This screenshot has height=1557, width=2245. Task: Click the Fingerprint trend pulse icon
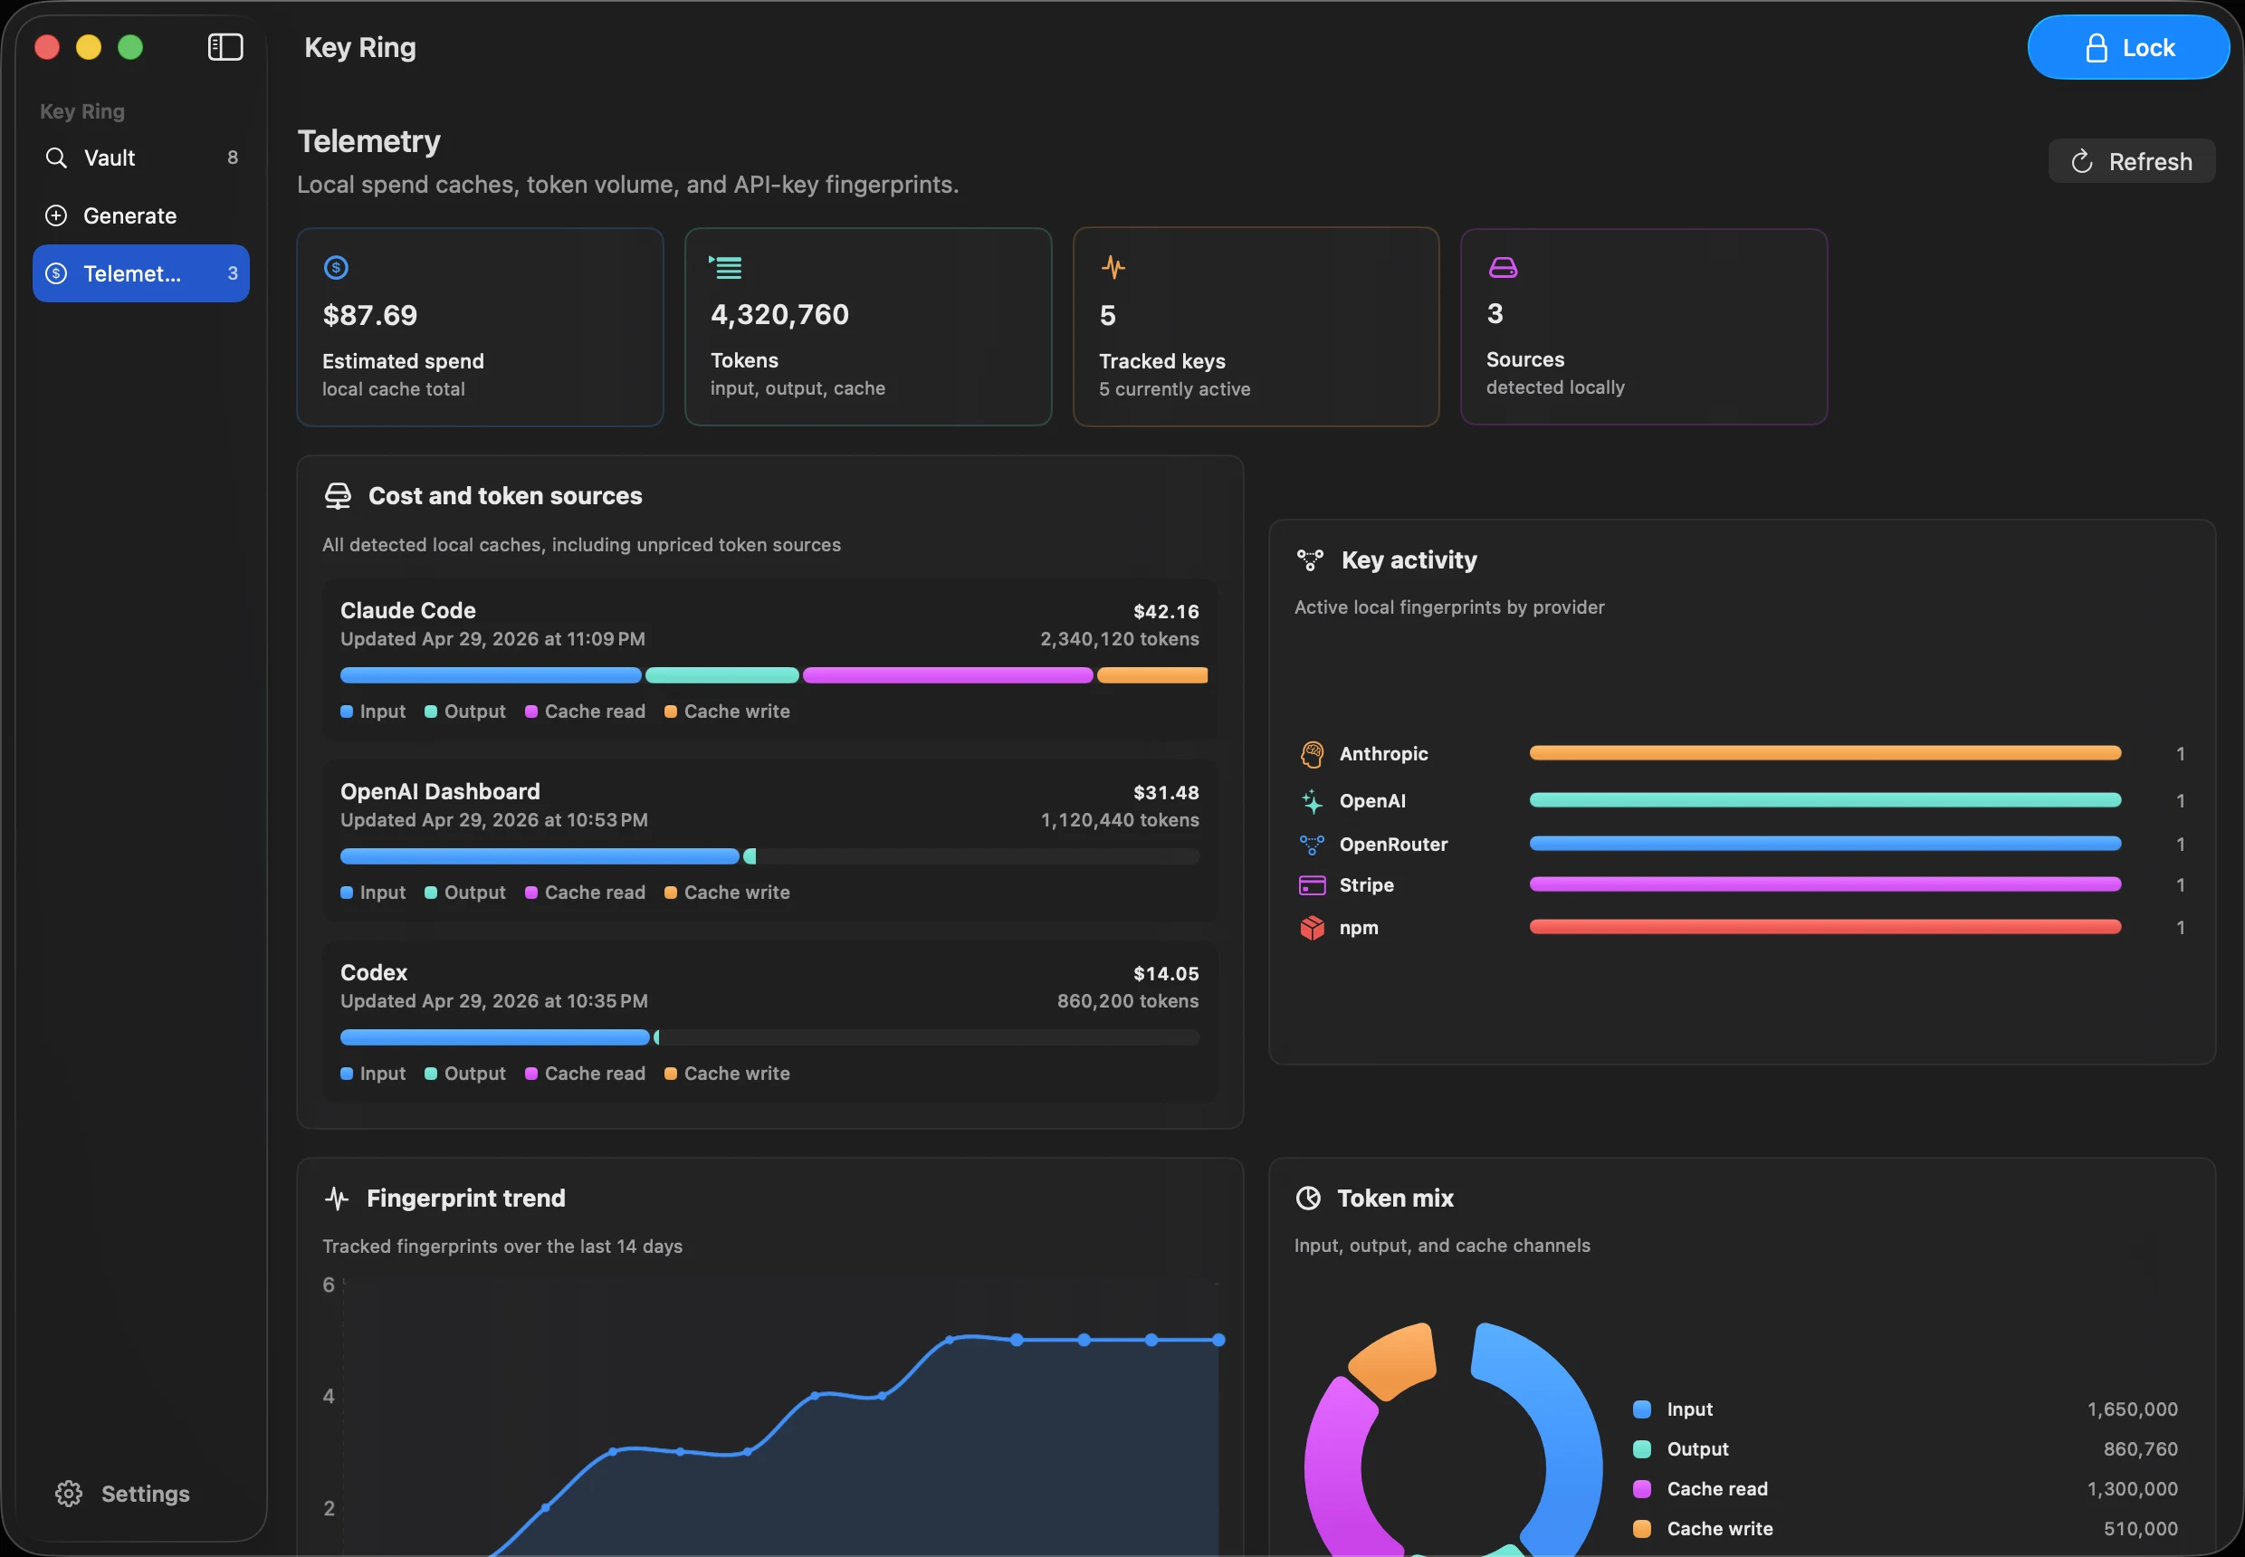(337, 1198)
